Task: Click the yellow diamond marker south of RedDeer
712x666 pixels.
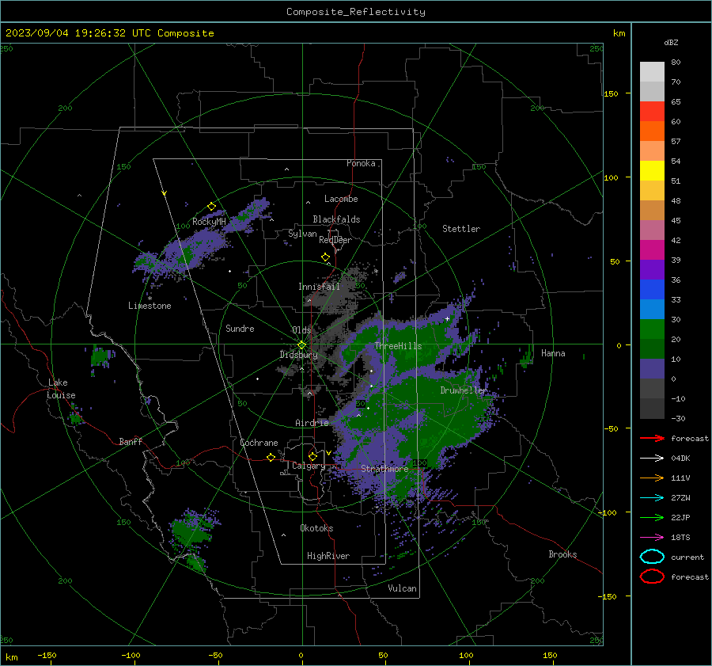Action: coord(325,257)
